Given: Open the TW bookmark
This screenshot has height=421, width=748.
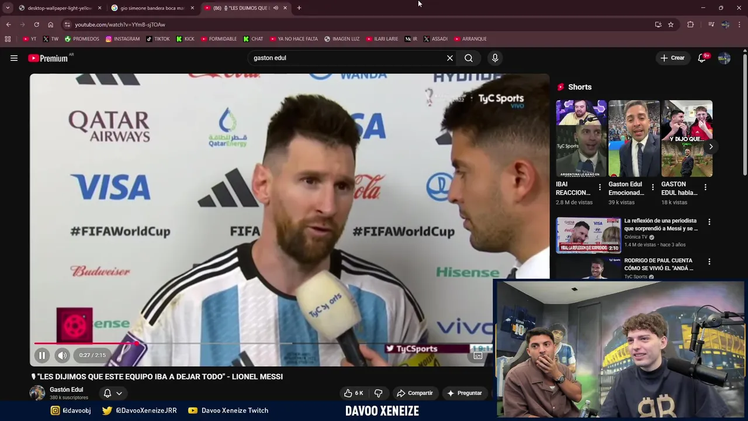Looking at the screenshot, I should (x=51, y=39).
